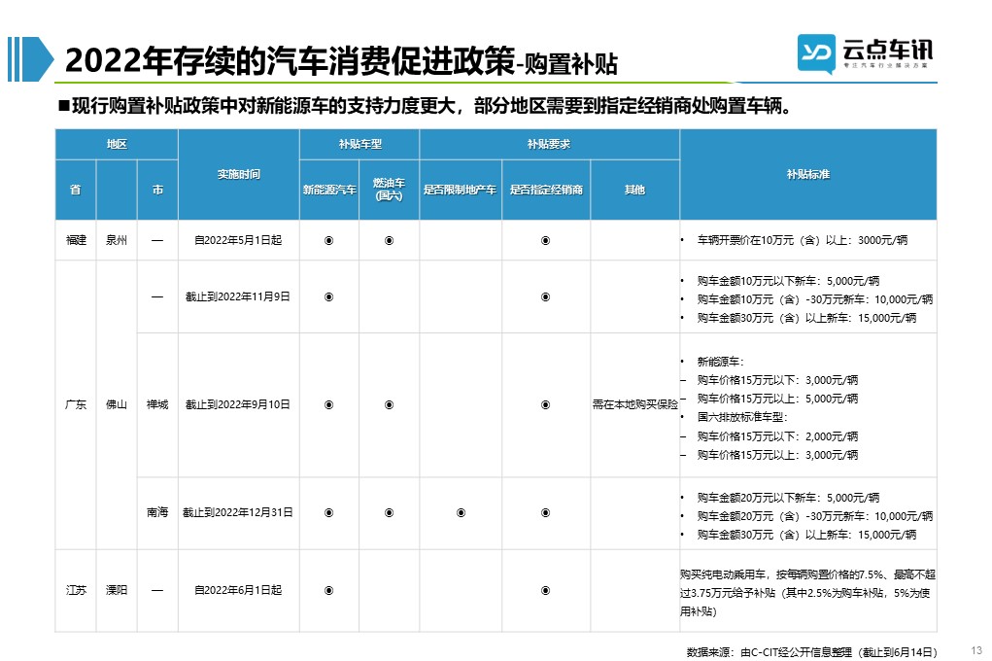Viewport: 992px width, 661px height.
Task: Select the 禅城 district cell
Action: click(157, 404)
